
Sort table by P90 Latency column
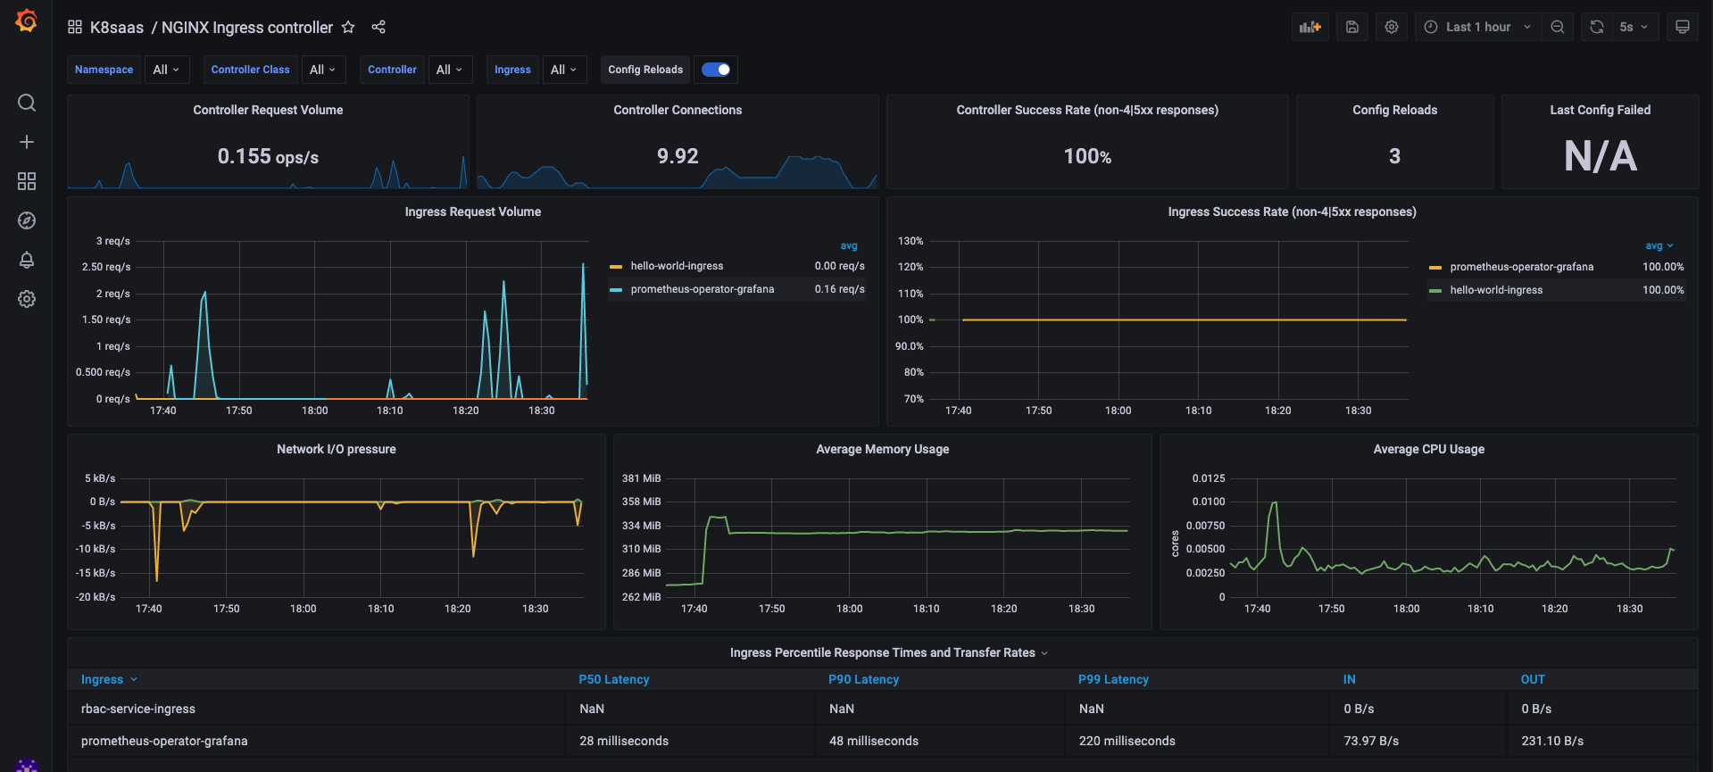[x=863, y=679]
